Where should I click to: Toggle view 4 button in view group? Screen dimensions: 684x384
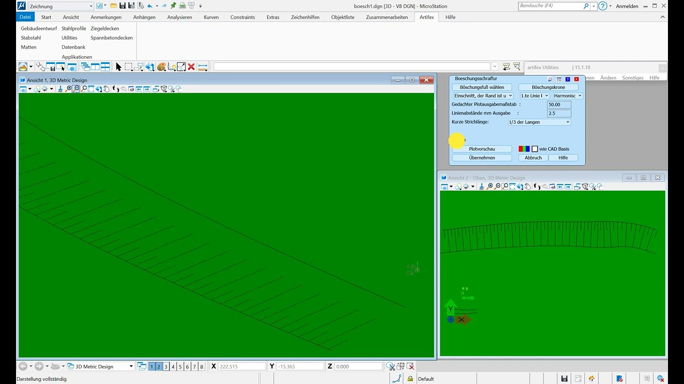pyautogui.click(x=173, y=366)
